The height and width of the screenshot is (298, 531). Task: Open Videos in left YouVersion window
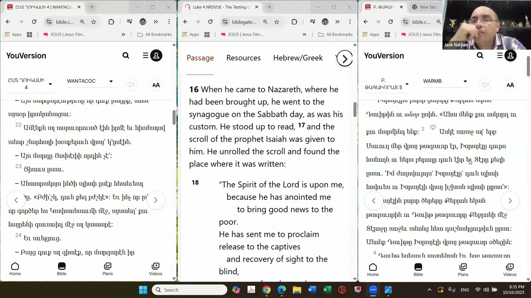tap(156, 269)
